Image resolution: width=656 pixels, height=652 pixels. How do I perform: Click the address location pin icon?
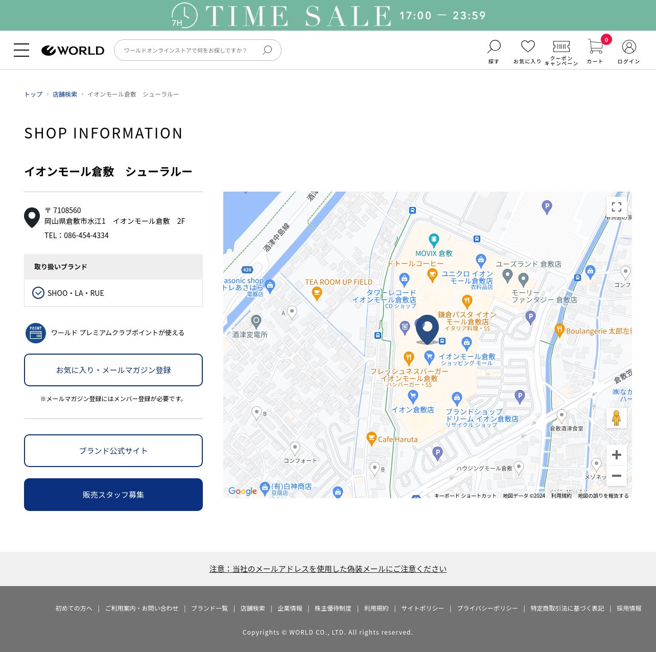pos(32,218)
